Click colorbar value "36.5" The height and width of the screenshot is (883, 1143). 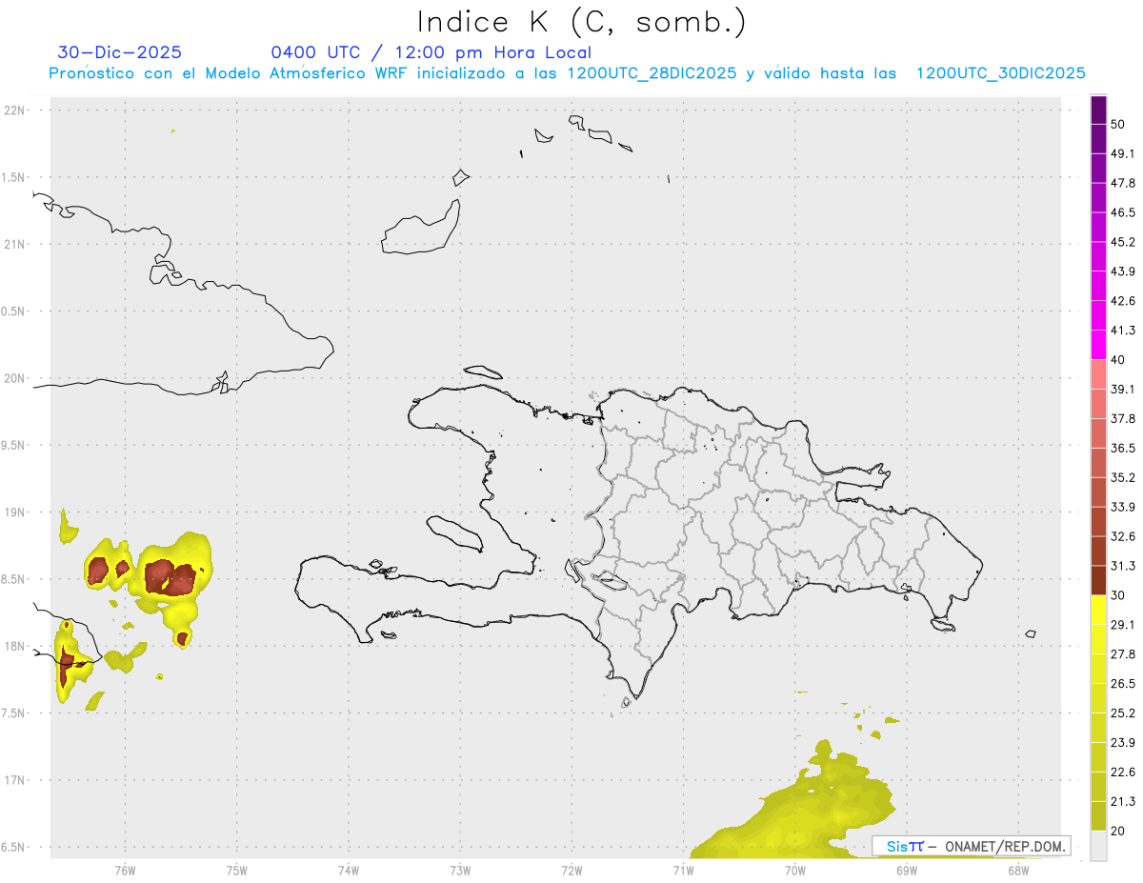pyautogui.click(x=1123, y=448)
